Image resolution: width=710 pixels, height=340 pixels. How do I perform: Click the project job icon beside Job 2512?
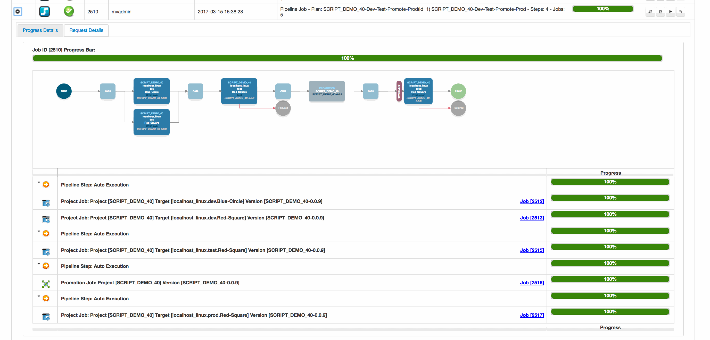click(x=46, y=203)
